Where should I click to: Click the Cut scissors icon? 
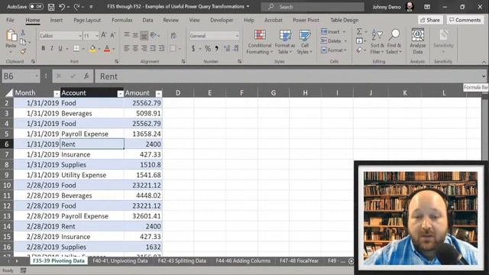[23, 32]
